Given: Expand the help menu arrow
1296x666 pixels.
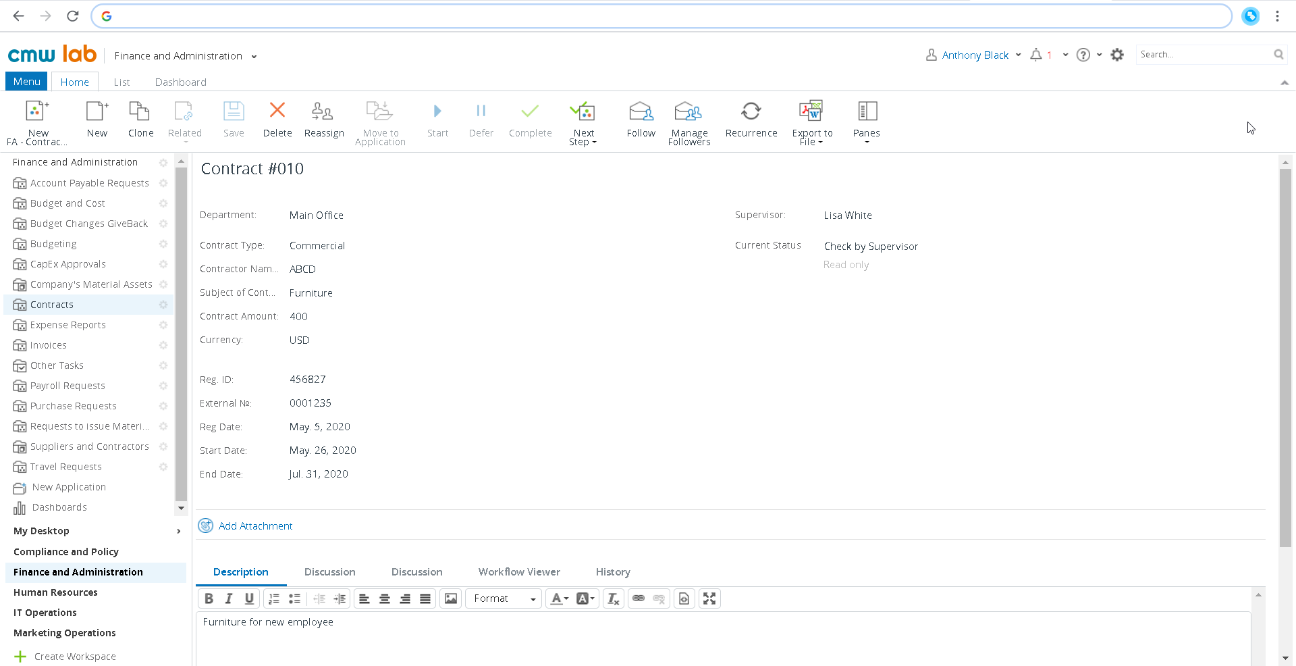Looking at the screenshot, I should click(x=1099, y=55).
